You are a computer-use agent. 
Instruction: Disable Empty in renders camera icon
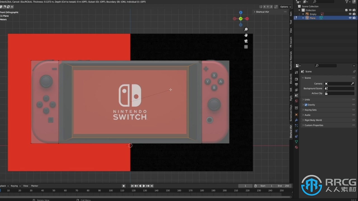pyautogui.click(x=354, y=14)
